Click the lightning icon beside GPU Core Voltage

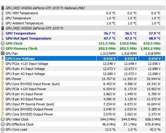tap(2, 58)
